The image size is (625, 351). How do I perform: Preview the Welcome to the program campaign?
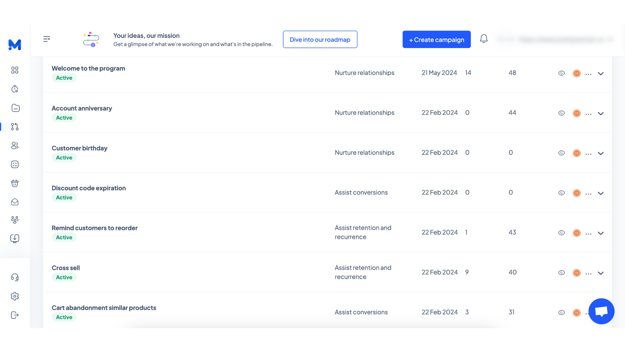(561, 73)
